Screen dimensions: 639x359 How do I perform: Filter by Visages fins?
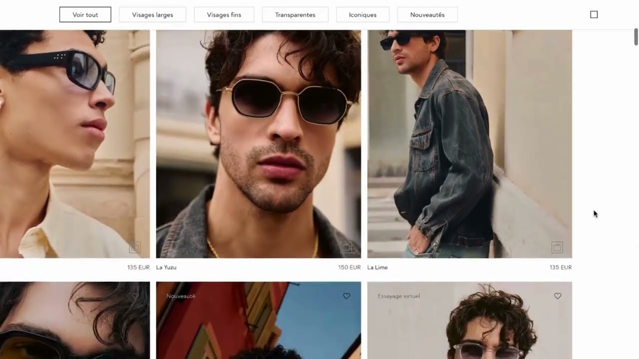(x=224, y=14)
